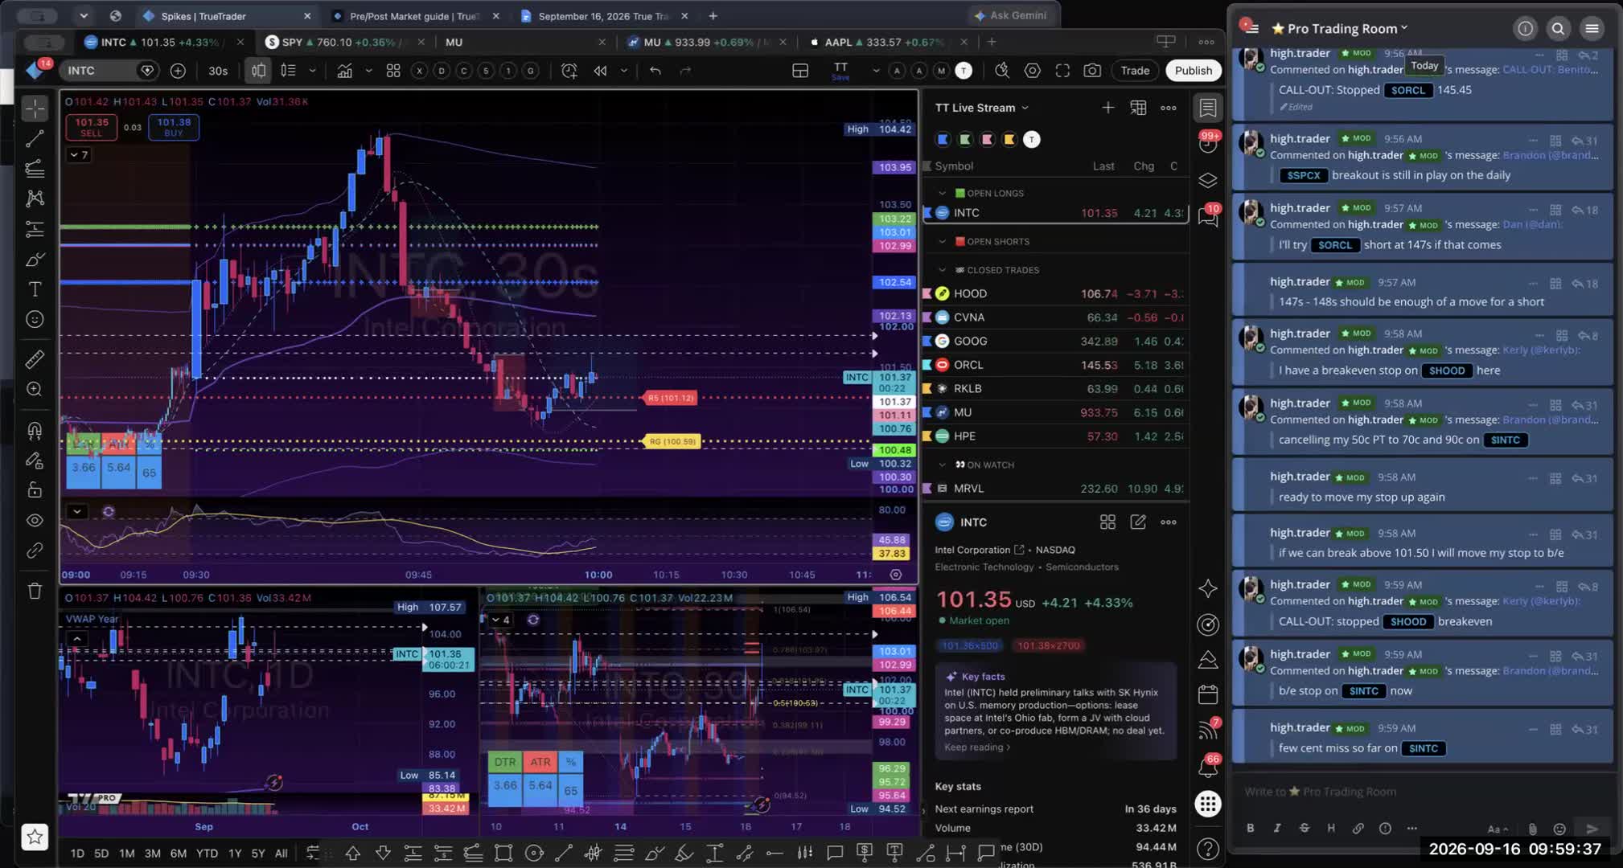The width and height of the screenshot is (1623, 868).
Task: Select the trend line drawing tool
Action: 35,138
